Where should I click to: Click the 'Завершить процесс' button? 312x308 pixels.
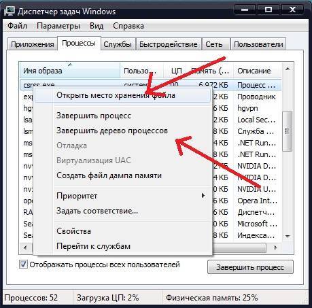coord(250,267)
